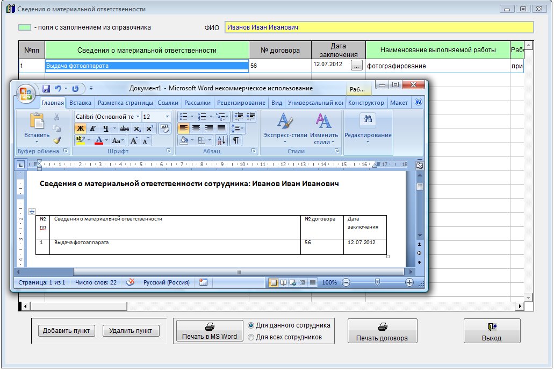Click the Sort A-Z icon

(221, 140)
